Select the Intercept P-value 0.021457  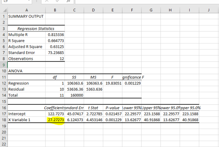[113, 114]
